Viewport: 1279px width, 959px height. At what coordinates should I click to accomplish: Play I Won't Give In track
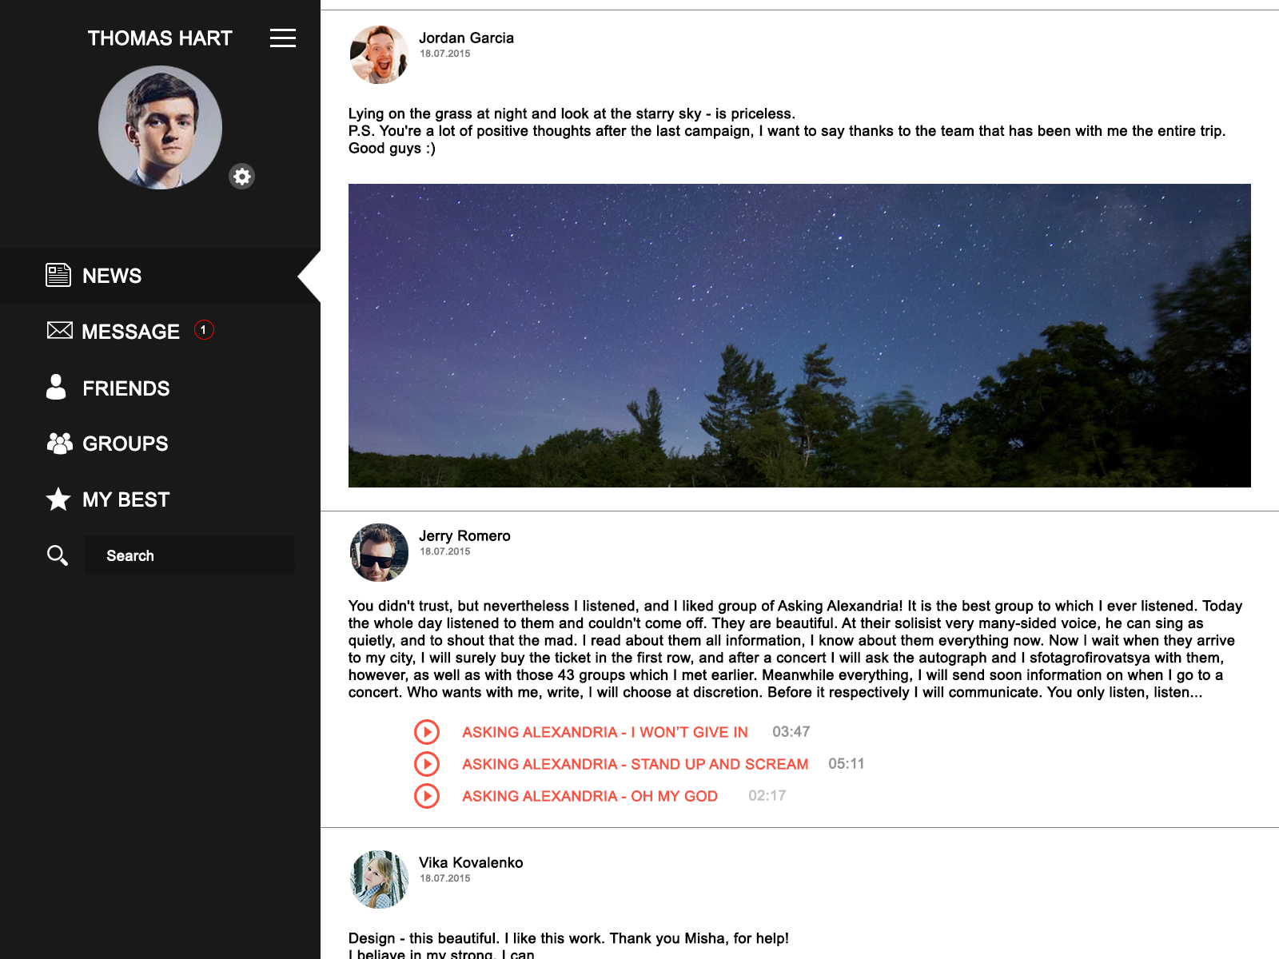point(427,732)
